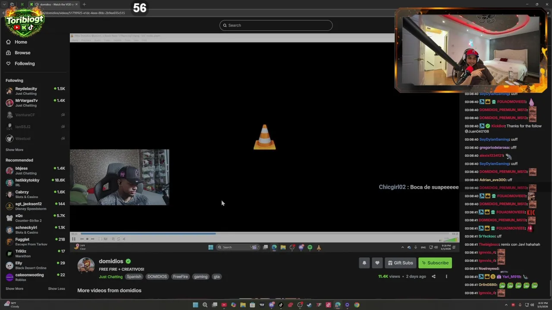Open the recommended channel hstikkytokky
The image size is (552, 310).
(x=35, y=182)
